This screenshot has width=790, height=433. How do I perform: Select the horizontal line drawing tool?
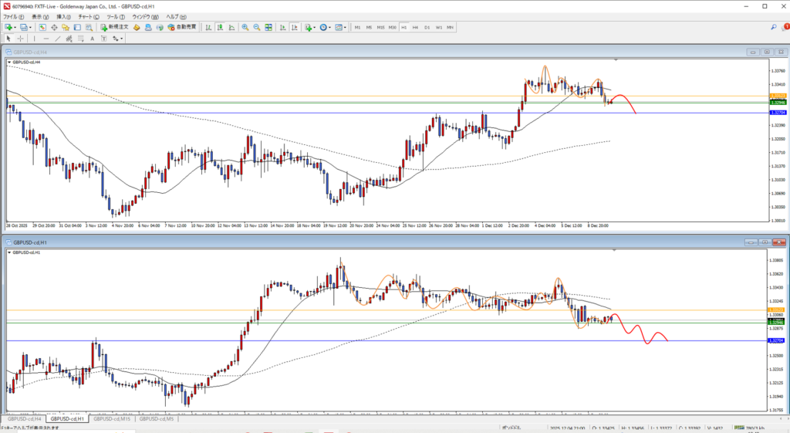click(48, 38)
